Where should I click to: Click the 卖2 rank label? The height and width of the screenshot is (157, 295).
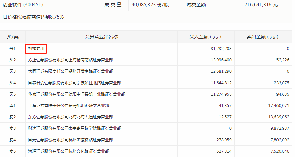click(12, 117)
